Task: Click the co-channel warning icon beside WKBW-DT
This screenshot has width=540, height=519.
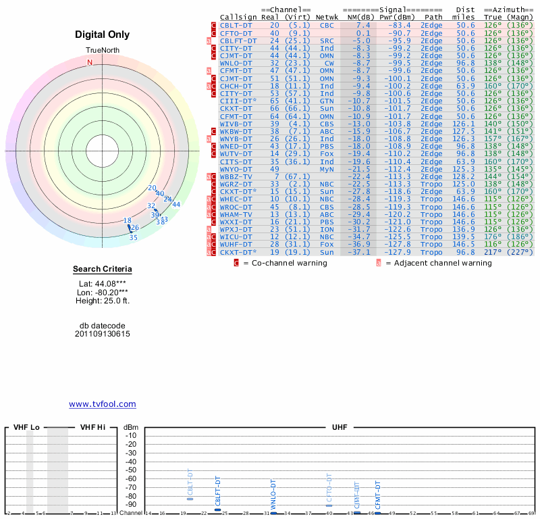Action: point(215,130)
